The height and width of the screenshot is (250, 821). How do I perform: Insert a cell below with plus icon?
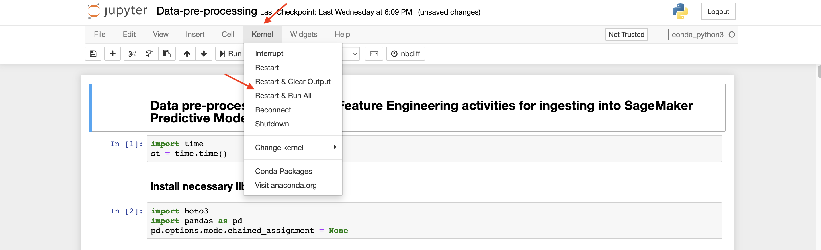(x=112, y=54)
